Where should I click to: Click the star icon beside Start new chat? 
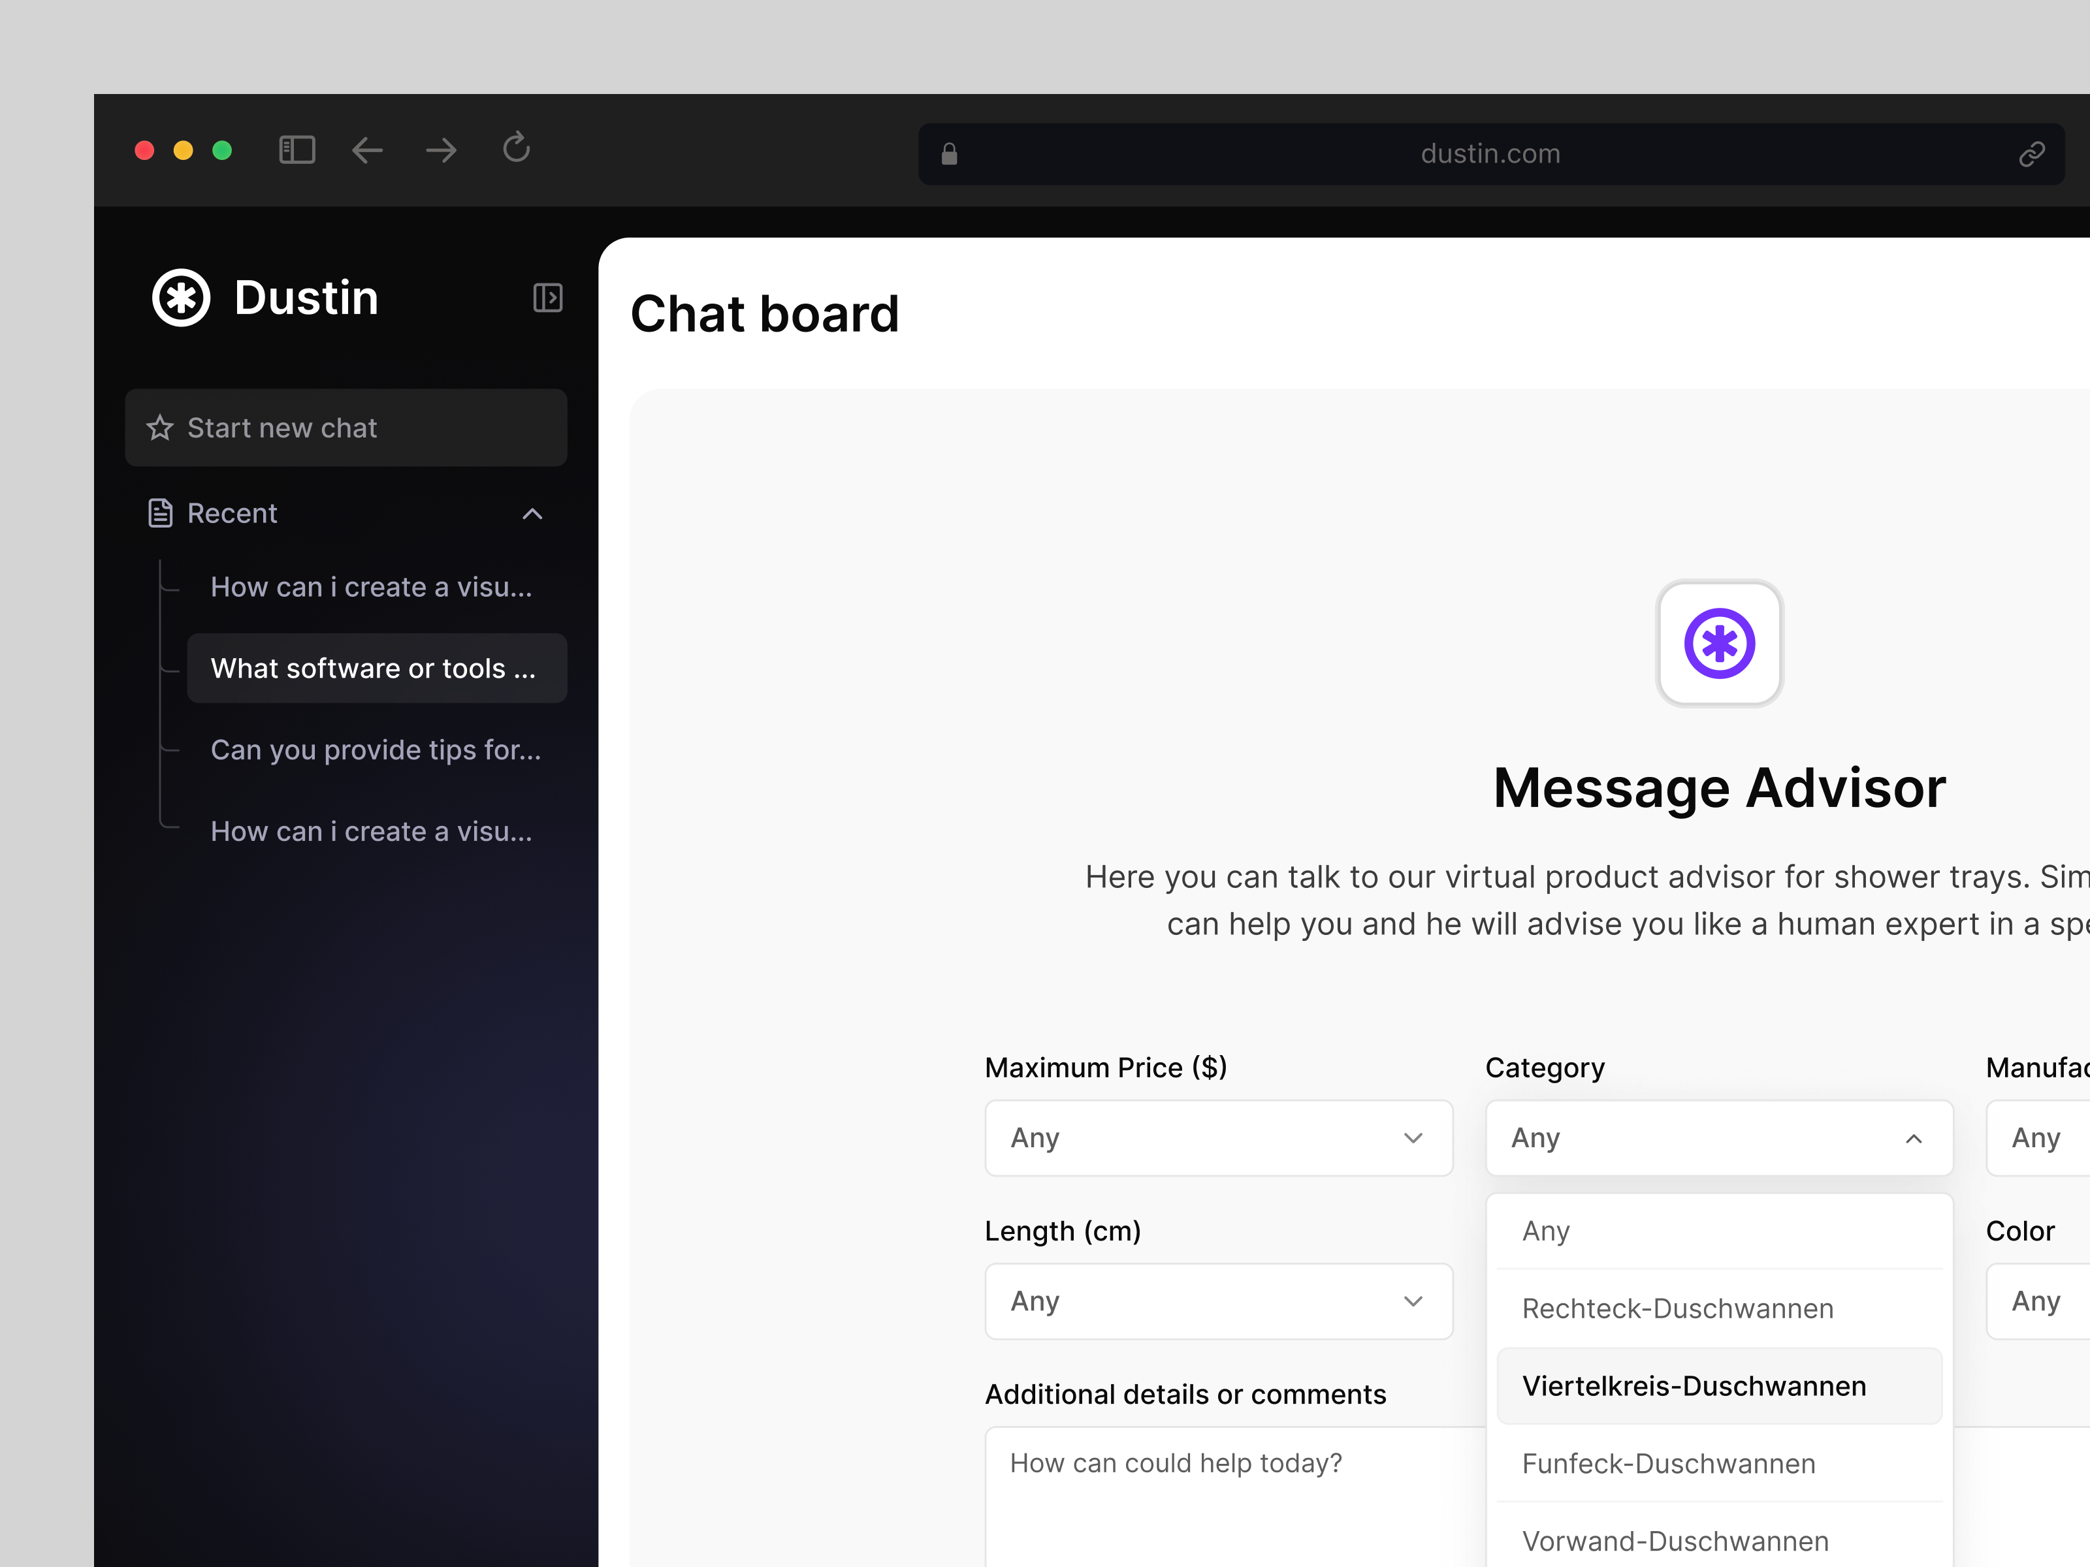(159, 428)
